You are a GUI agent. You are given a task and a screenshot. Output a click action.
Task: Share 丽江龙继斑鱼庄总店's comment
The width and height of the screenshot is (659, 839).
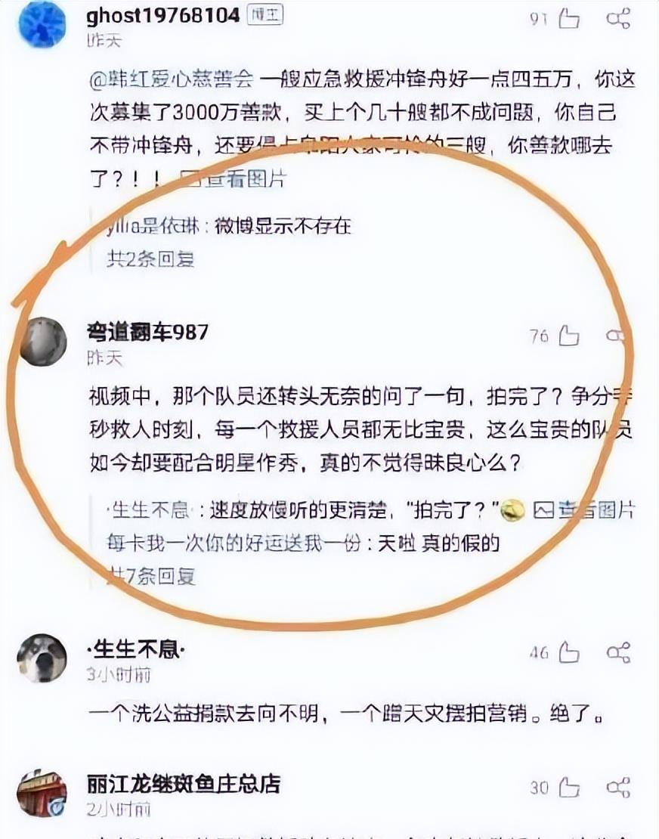(618, 788)
